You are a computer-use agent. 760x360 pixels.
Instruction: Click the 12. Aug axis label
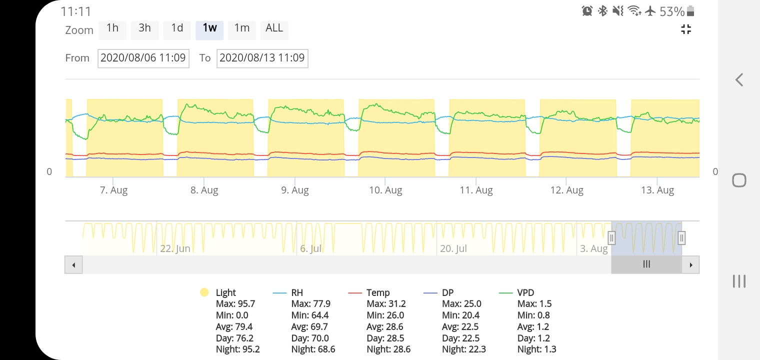566,190
